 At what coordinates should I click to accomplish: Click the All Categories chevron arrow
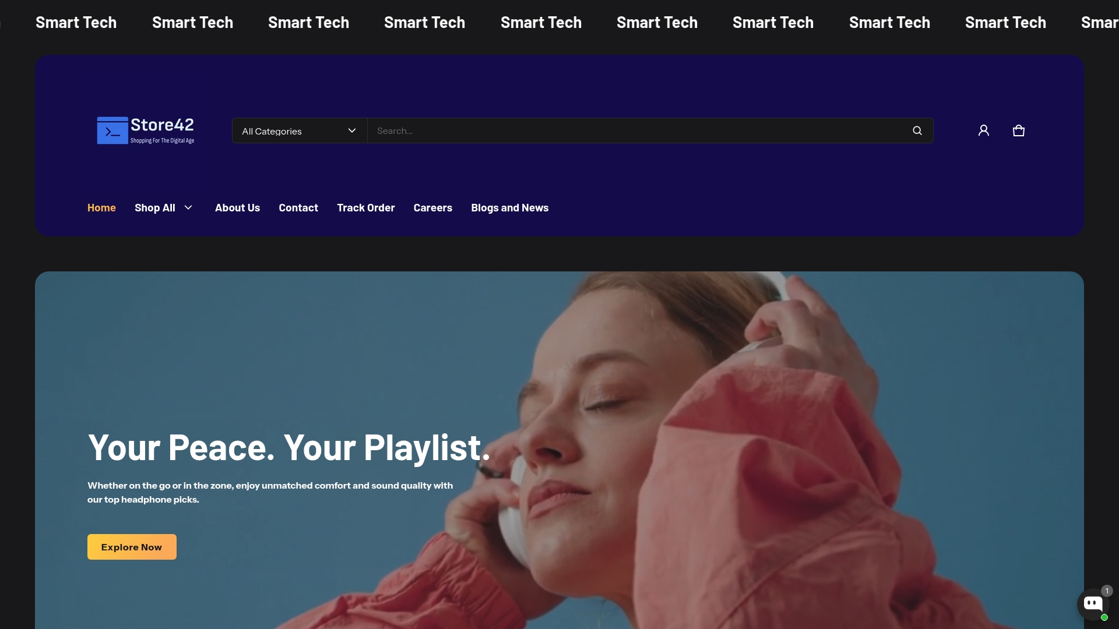pos(351,130)
